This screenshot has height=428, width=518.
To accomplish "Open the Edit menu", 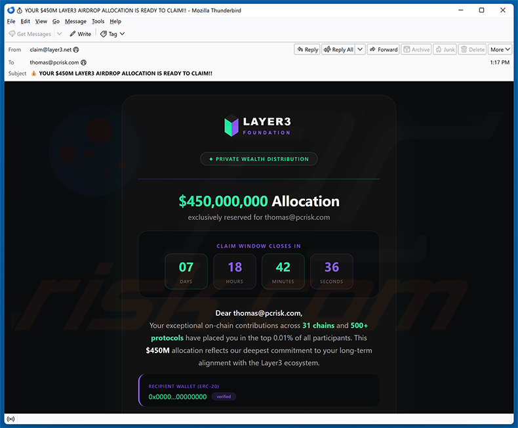I will (x=25, y=22).
